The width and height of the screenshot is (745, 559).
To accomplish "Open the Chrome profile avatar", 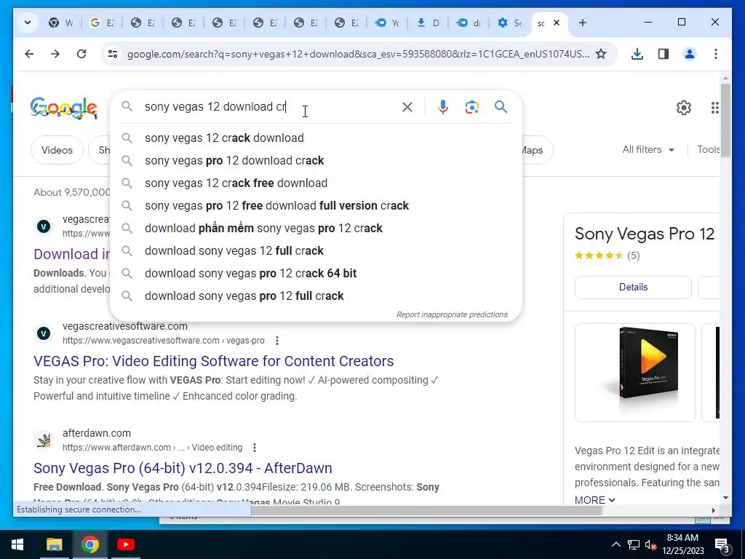I will coord(690,54).
